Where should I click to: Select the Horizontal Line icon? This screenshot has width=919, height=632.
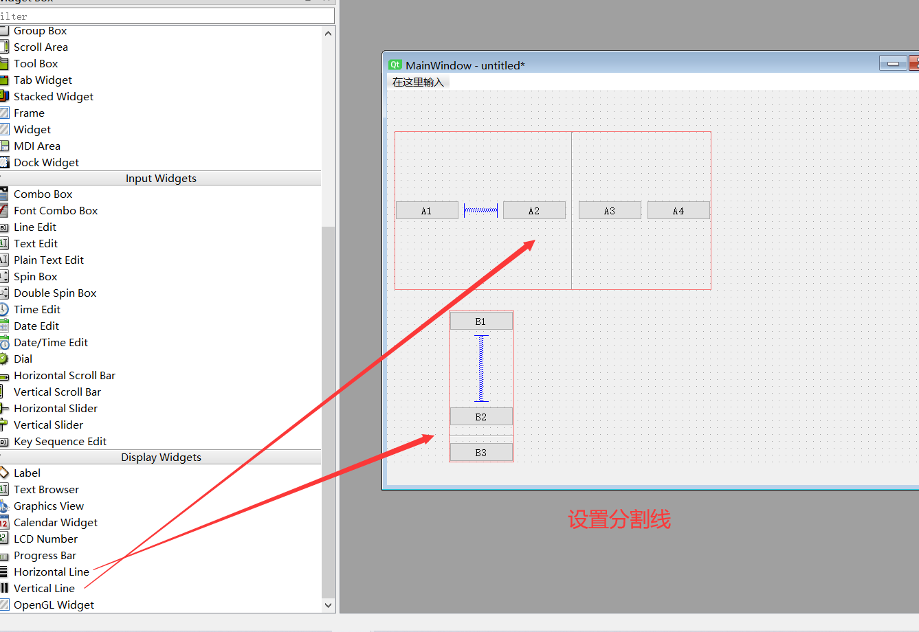coord(4,572)
